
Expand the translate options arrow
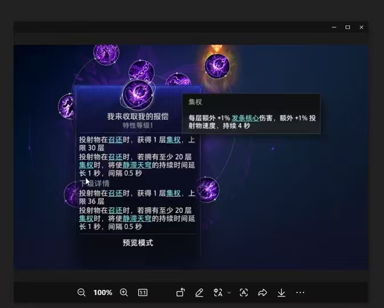[229, 293]
